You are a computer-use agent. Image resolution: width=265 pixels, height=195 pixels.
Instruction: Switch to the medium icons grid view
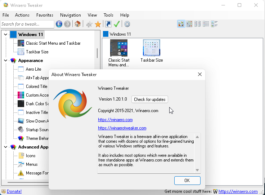[189, 24]
